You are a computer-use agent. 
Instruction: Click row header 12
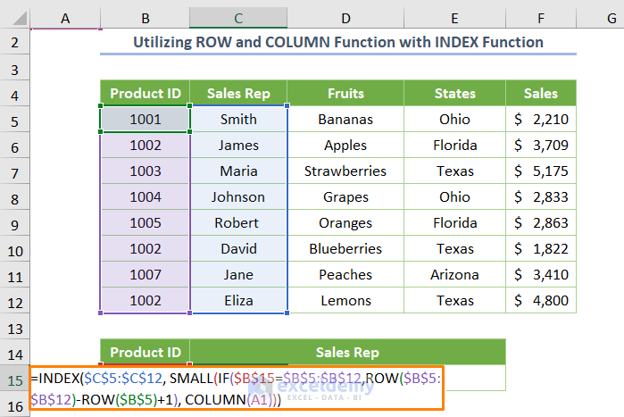pyautogui.click(x=15, y=301)
